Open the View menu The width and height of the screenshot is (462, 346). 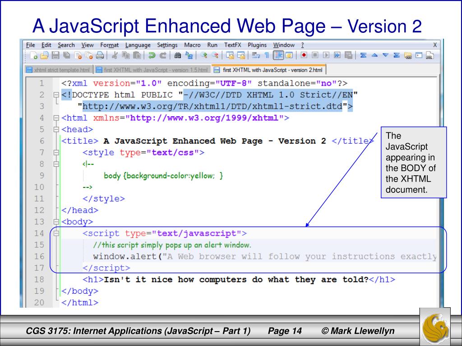pyautogui.click(x=88, y=45)
